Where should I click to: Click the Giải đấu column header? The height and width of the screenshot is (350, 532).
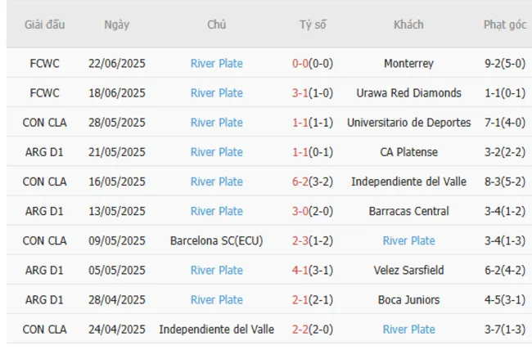[44, 25]
